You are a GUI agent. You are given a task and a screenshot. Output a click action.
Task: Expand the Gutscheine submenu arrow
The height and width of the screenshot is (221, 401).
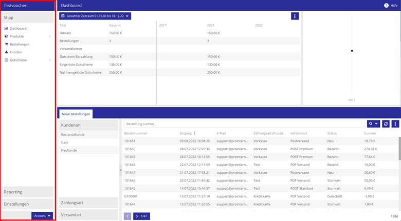click(50, 60)
